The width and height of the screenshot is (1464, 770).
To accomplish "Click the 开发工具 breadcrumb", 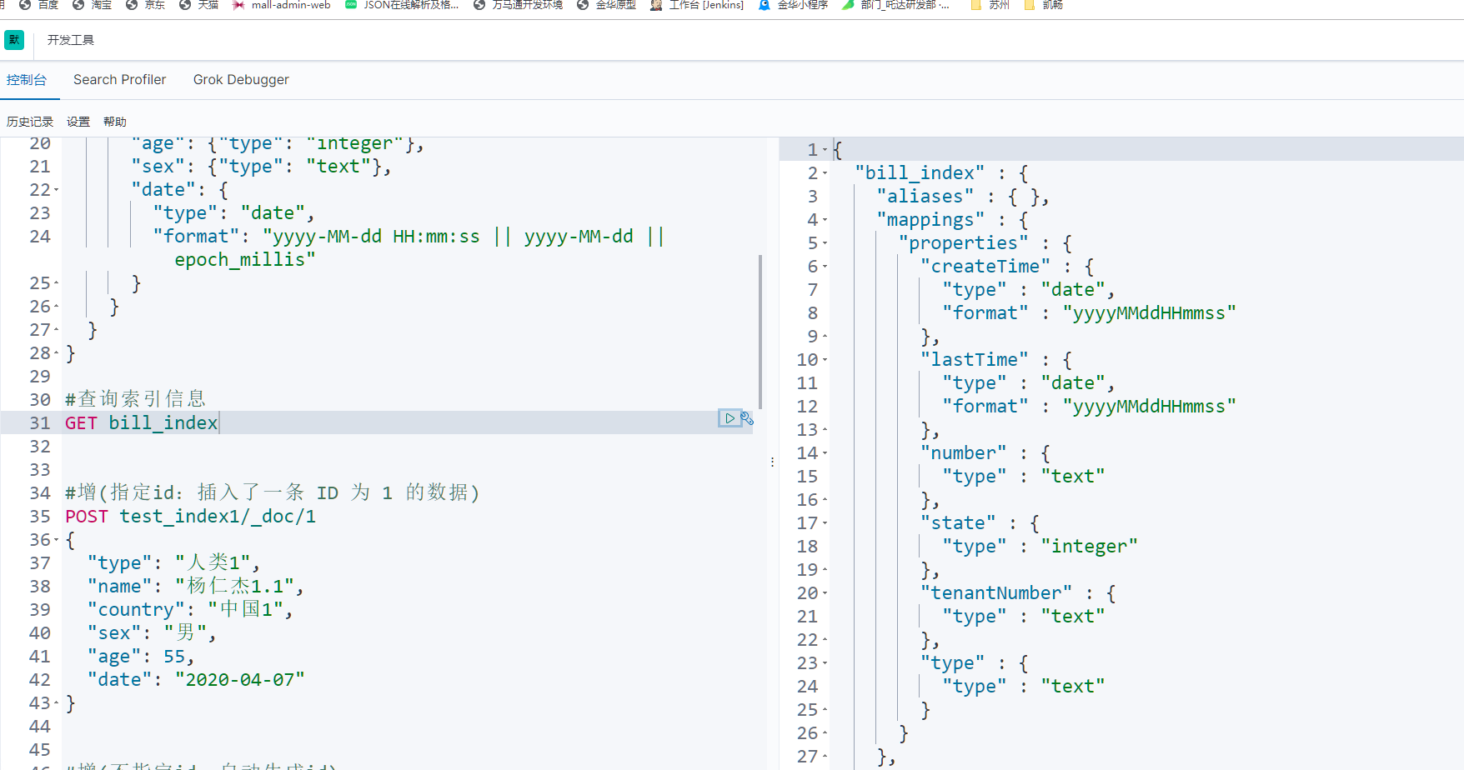I will 71,40.
